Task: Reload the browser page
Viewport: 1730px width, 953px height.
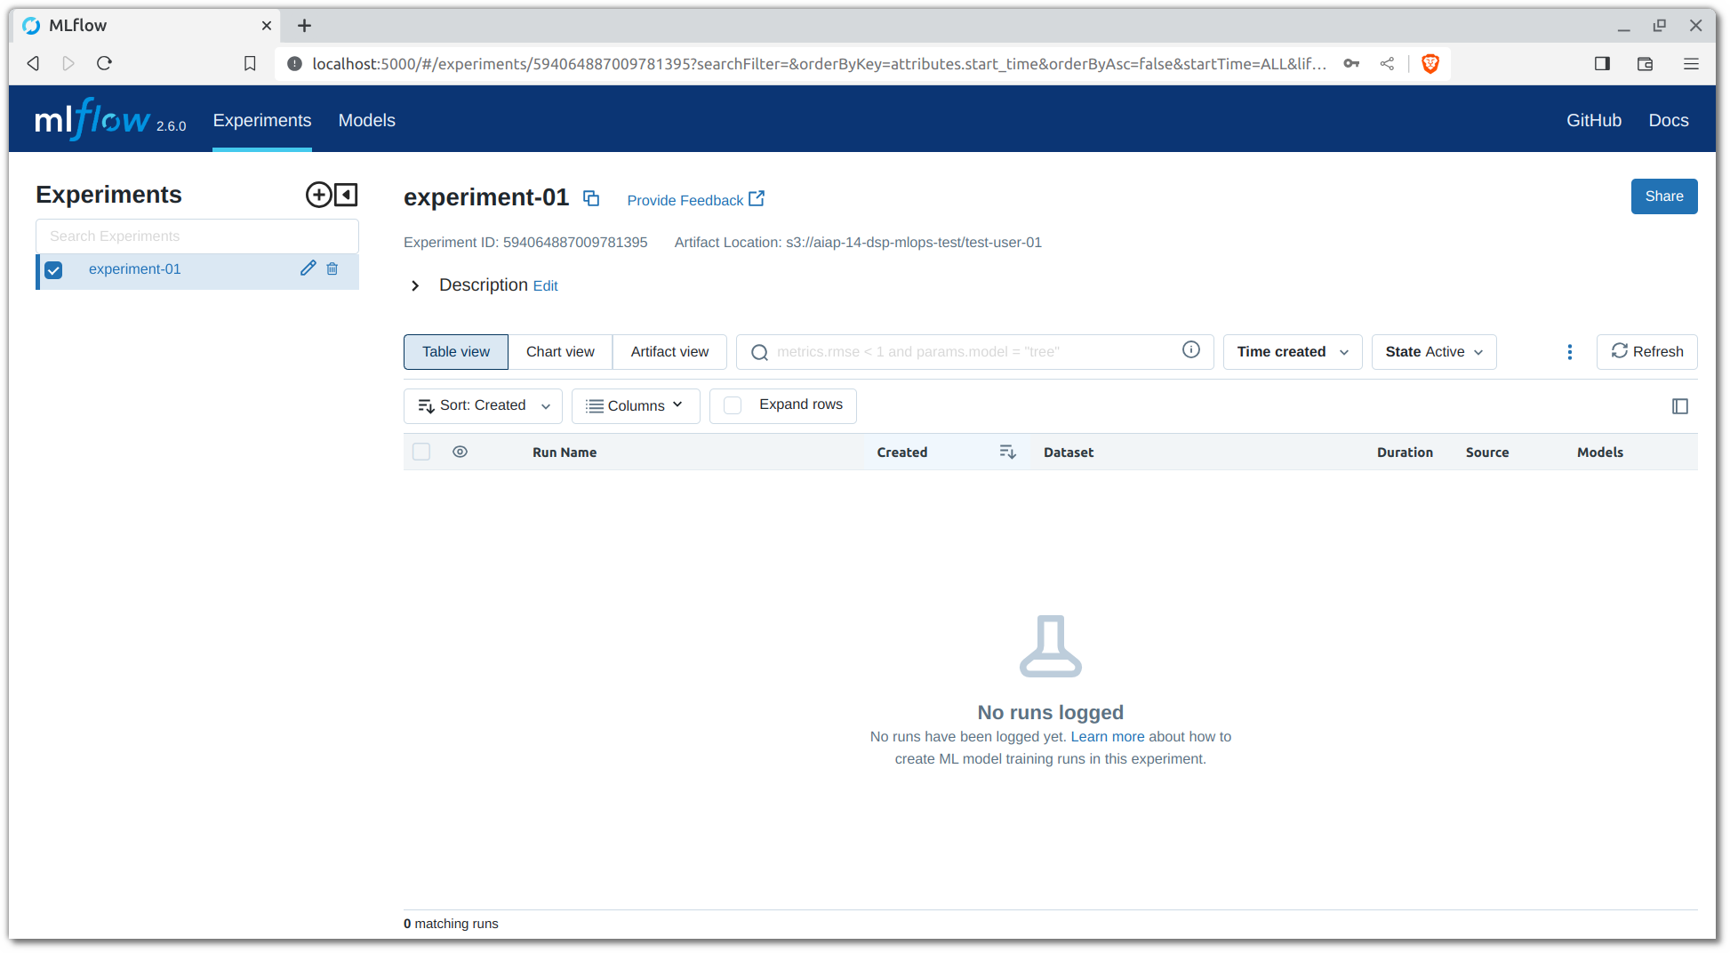Action: (x=104, y=63)
